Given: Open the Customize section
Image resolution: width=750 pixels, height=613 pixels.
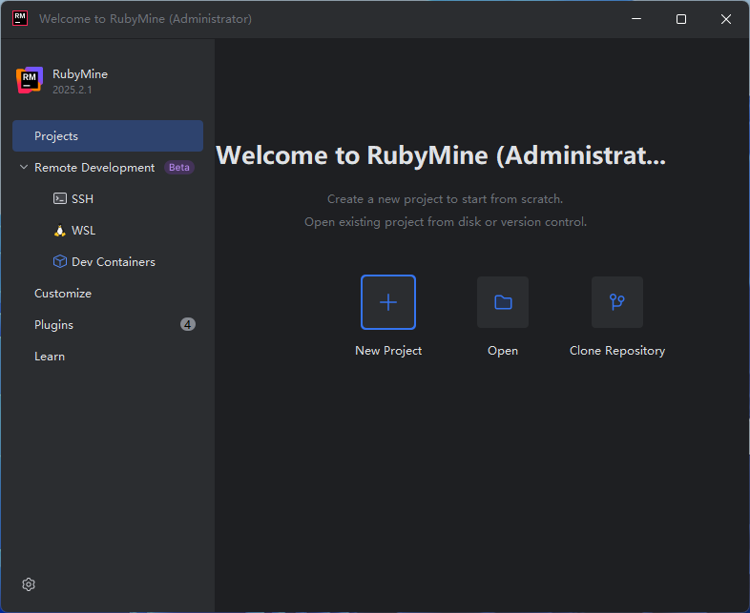Looking at the screenshot, I should (x=63, y=294).
